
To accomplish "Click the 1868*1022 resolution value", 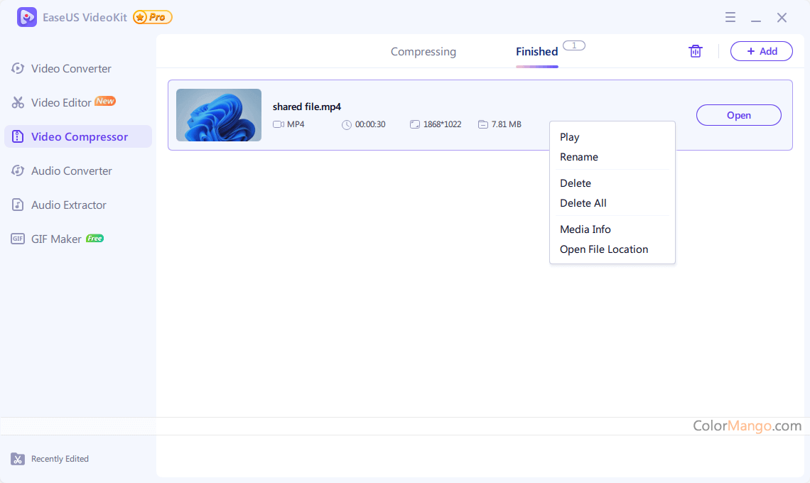I will coord(442,124).
